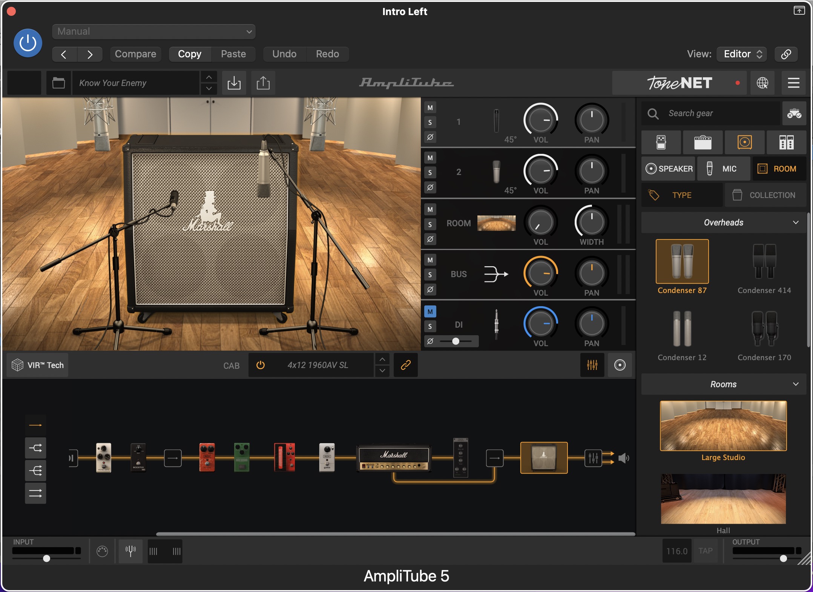Switch to the MIC tab

(x=724, y=169)
